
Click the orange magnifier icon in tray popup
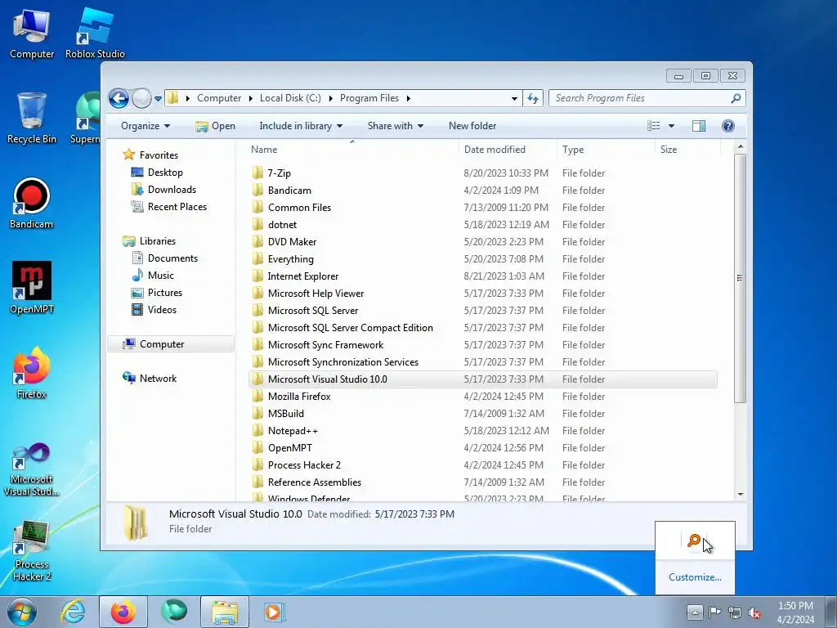click(x=693, y=541)
